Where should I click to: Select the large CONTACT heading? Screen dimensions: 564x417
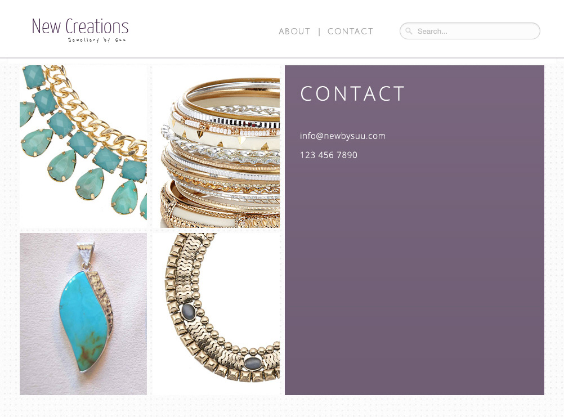tap(352, 94)
